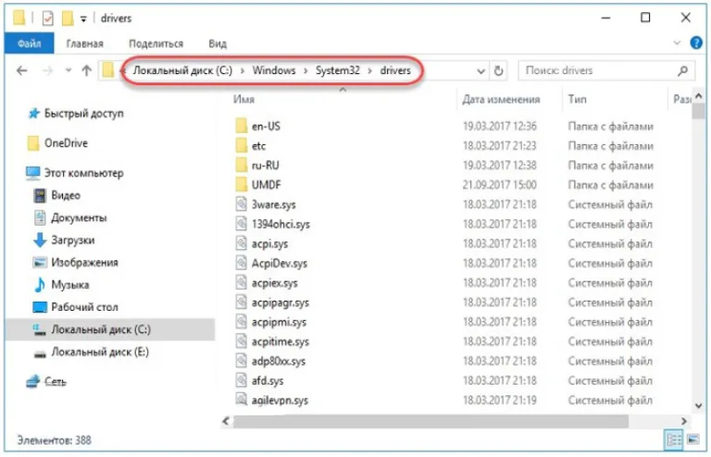
Task: Select file acpitime.sys
Action: pos(281,341)
